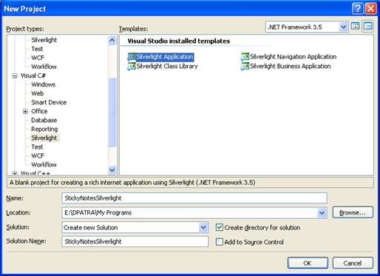Click the project types scroll down arrow
The width and height of the screenshot is (380, 276).
pyautogui.click(x=112, y=170)
